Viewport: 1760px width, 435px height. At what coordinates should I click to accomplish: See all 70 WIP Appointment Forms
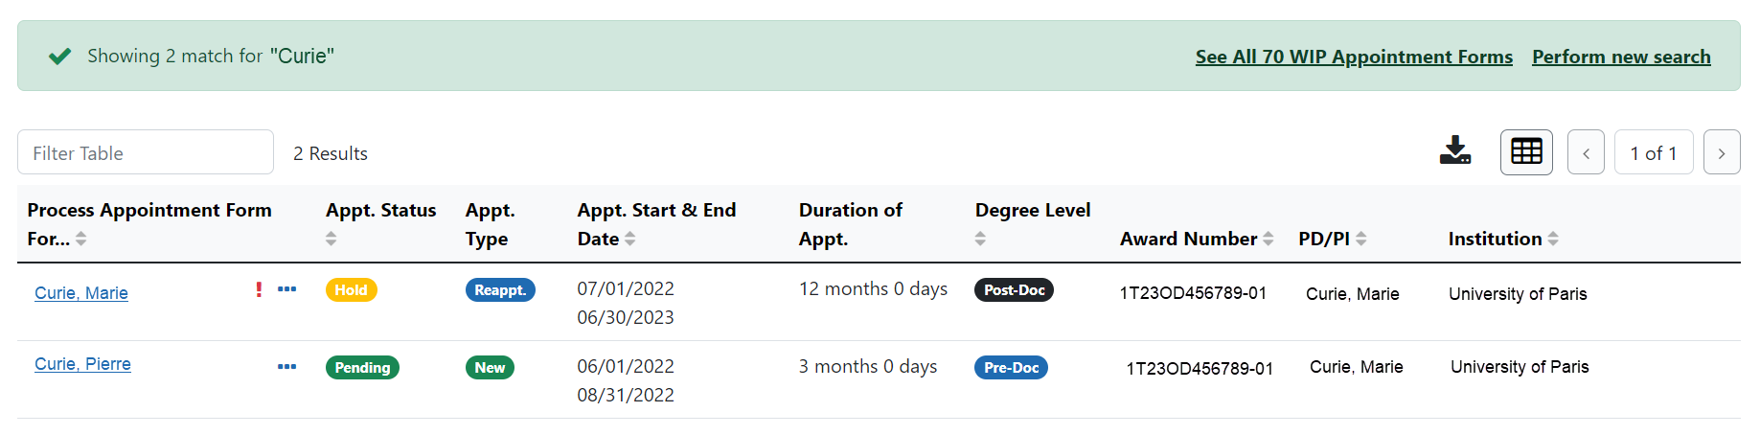click(x=1354, y=57)
